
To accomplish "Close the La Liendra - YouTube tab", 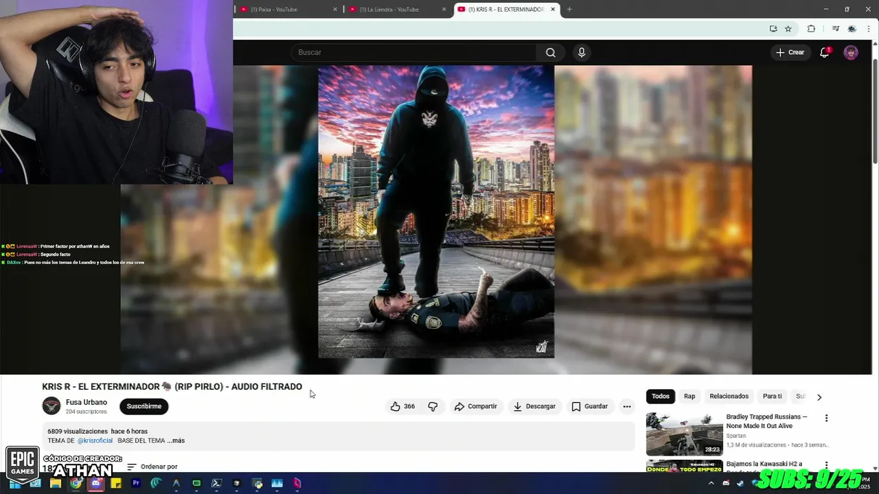I will pos(444,10).
